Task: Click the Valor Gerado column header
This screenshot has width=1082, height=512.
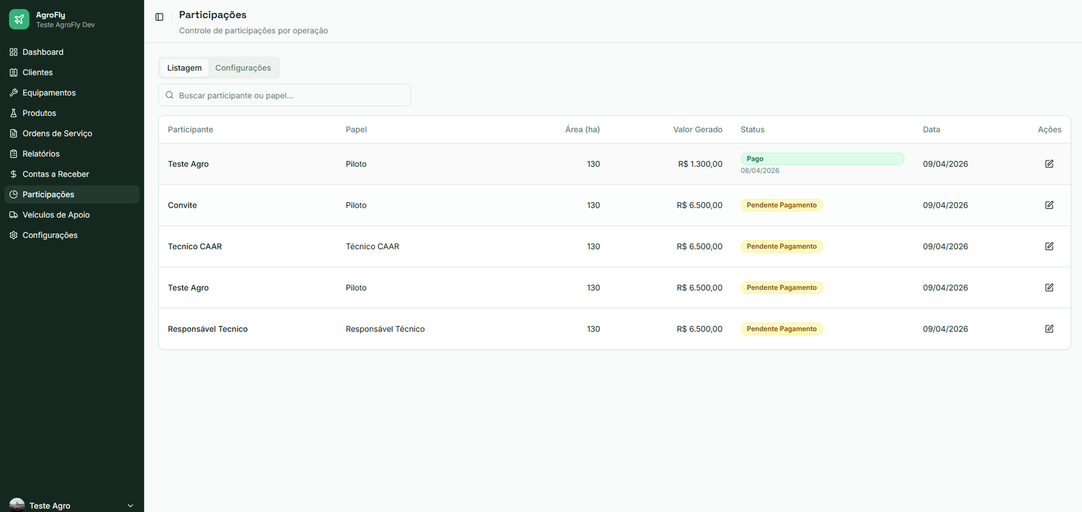Action: (x=697, y=129)
